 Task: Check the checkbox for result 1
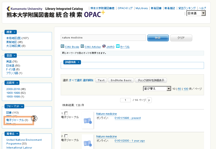coord(66,113)
